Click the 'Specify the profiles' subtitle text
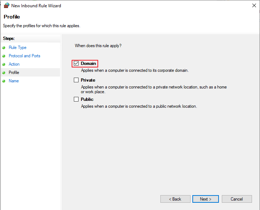The image size is (260, 210). coord(41,26)
